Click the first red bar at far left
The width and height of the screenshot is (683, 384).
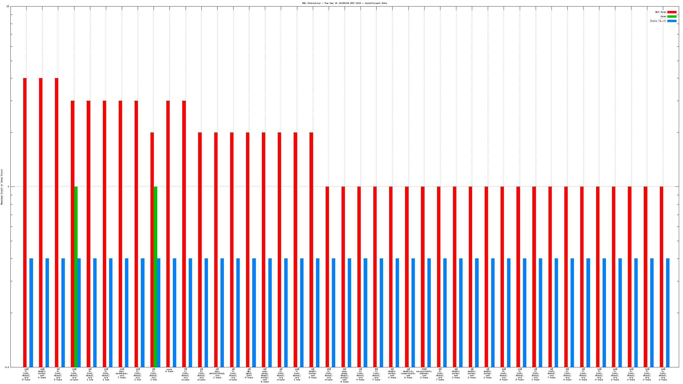(25, 223)
